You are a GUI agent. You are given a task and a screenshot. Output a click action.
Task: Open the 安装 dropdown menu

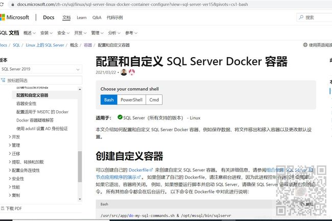pos(46,33)
